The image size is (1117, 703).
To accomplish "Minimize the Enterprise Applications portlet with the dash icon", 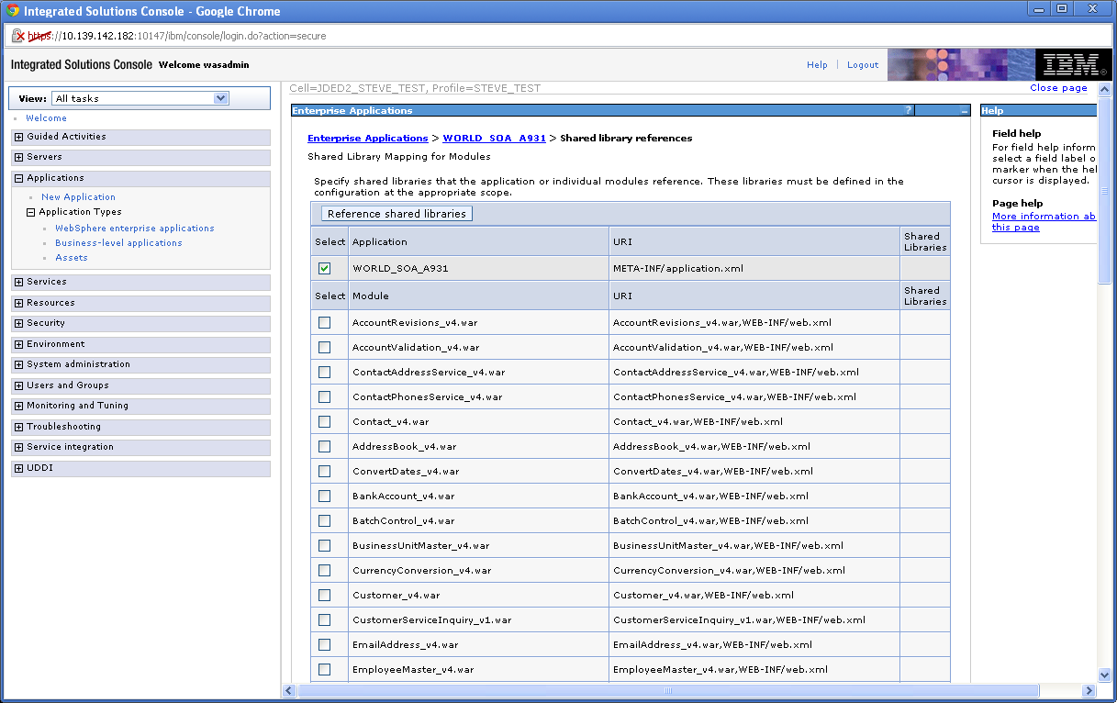I will click(x=964, y=110).
